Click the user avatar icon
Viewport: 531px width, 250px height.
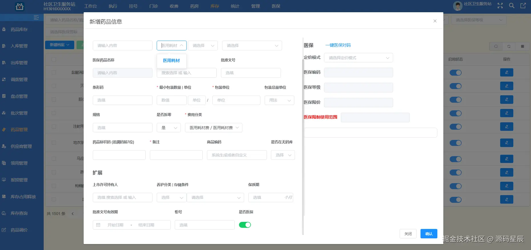pyautogui.click(x=458, y=6)
